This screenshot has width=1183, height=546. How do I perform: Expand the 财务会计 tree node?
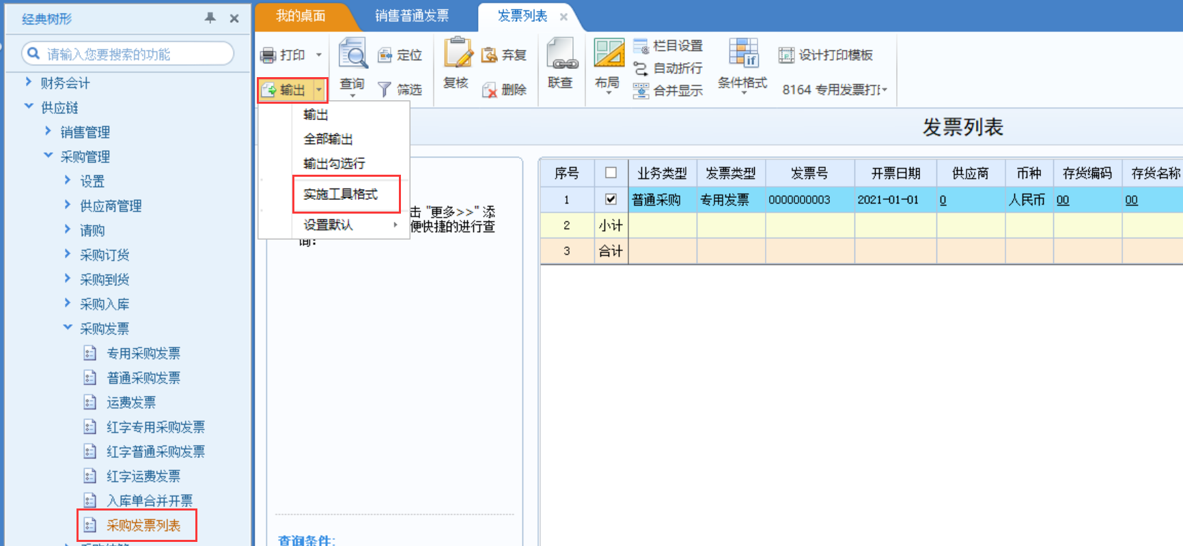pyautogui.click(x=29, y=82)
